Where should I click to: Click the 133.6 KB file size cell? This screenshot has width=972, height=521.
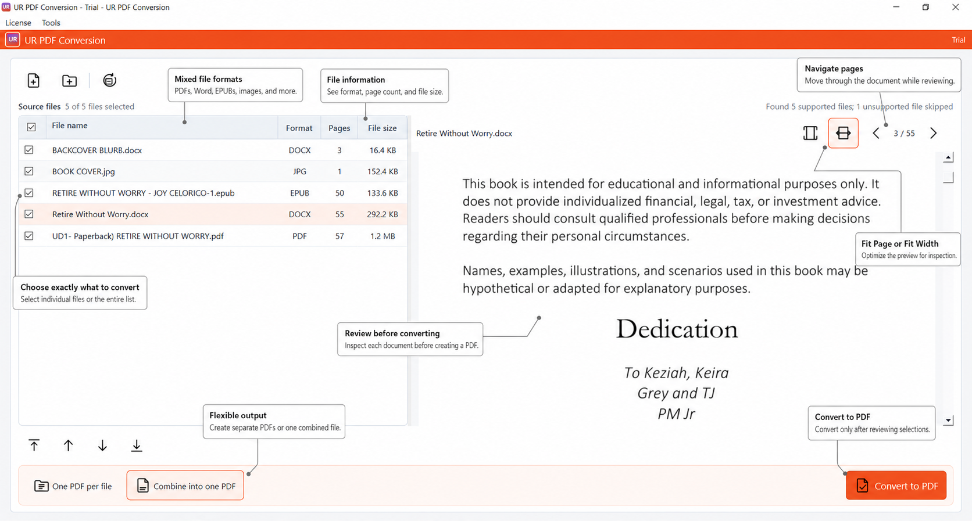383,193
